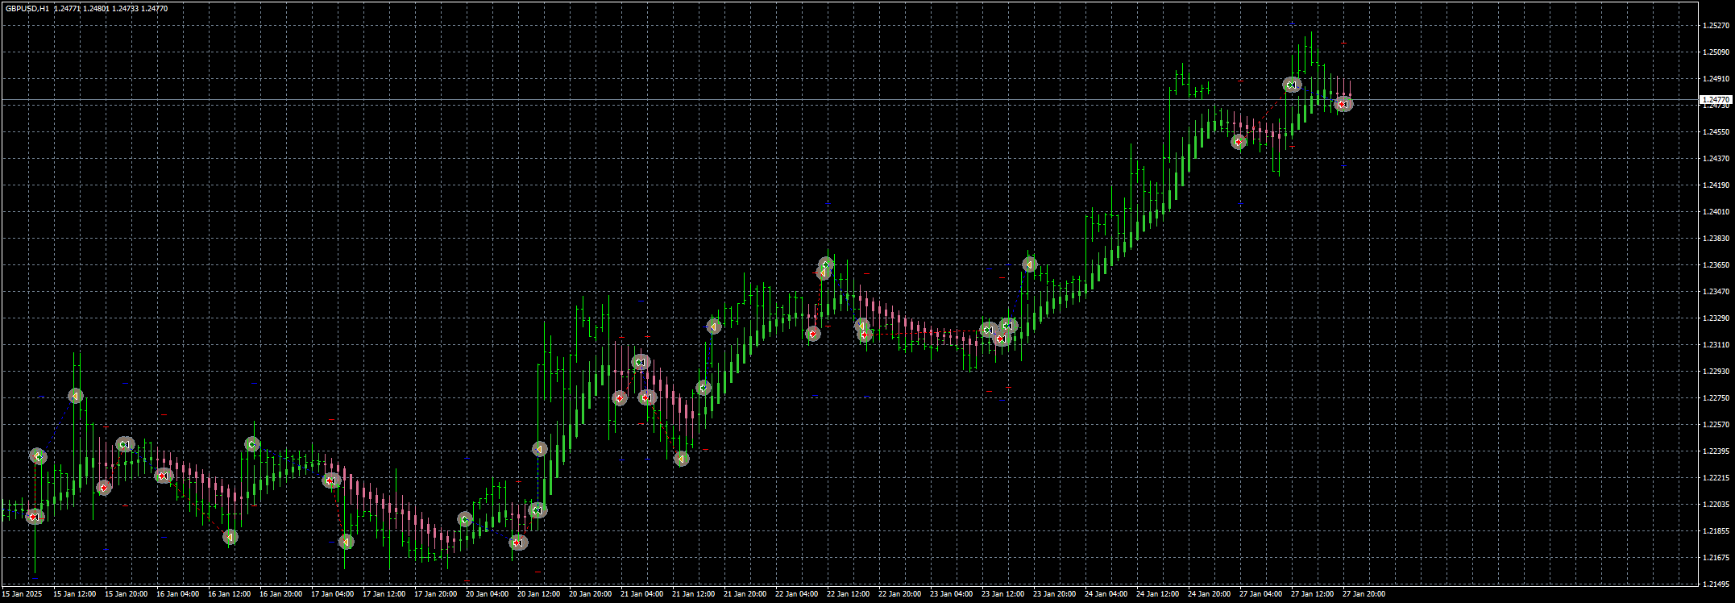Click the time axis label 27 Jan 20:00
Viewport: 1735px width, 603px height.
click(1364, 594)
